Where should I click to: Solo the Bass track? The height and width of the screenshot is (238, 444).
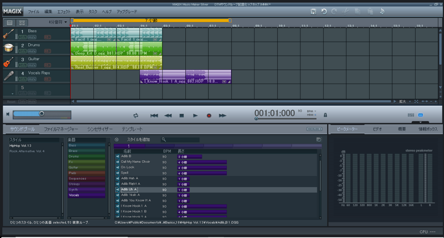click(23, 37)
